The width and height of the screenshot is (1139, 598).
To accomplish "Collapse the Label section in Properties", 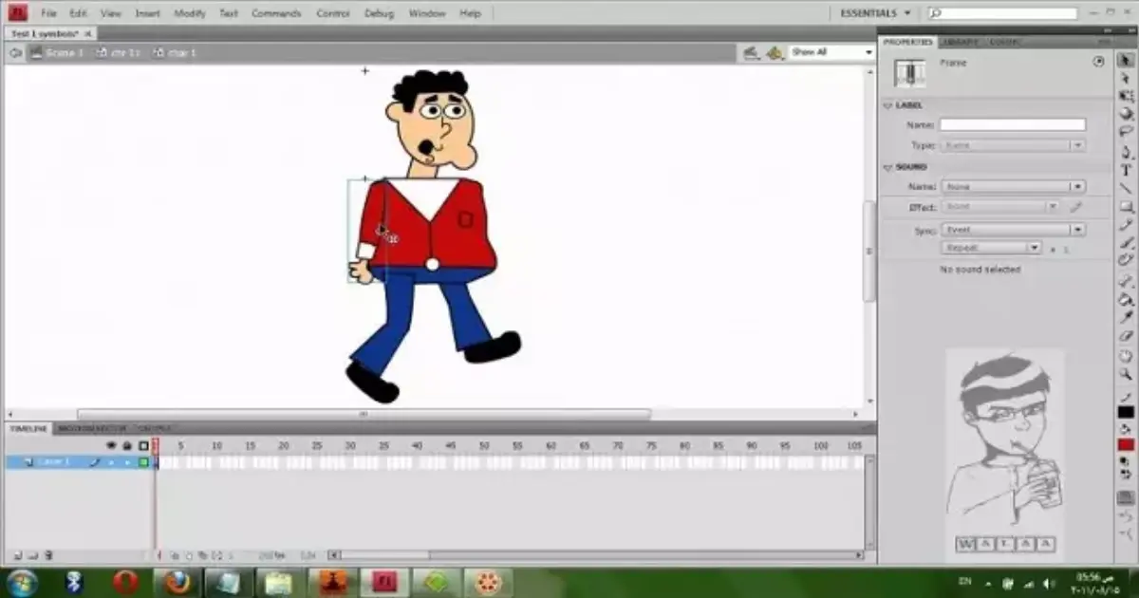I will (x=888, y=105).
